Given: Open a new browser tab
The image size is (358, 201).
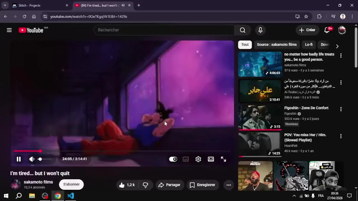Looking at the screenshot, I should [138, 5].
